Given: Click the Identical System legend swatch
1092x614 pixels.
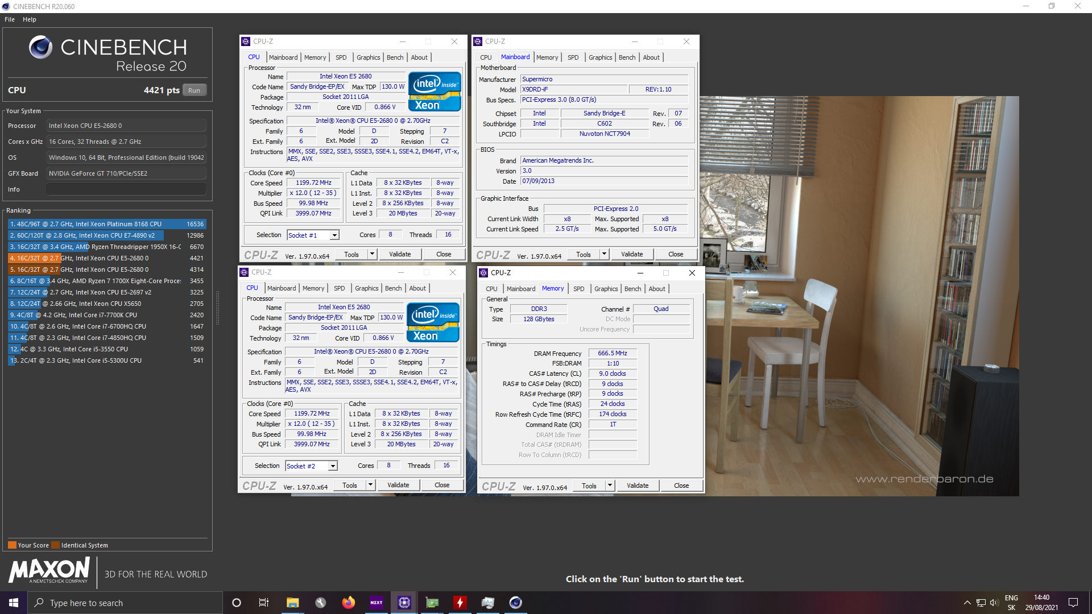Looking at the screenshot, I should click(55, 545).
